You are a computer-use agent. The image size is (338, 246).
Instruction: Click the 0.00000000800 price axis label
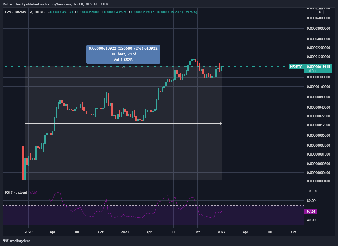pos(318,164)
